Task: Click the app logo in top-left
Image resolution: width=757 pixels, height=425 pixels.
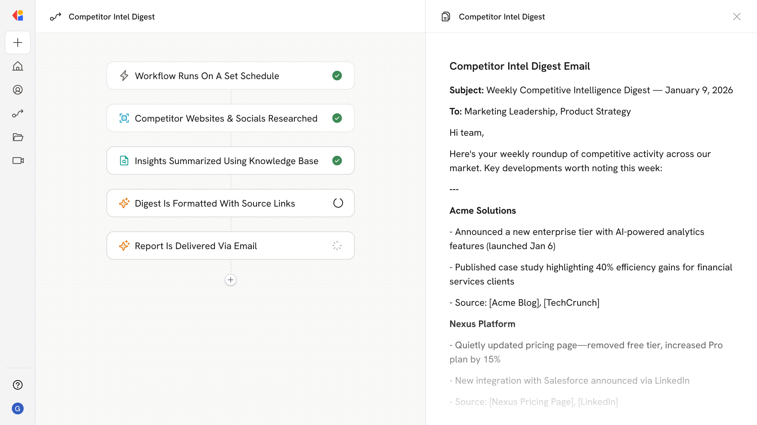Action: [18, 16]
